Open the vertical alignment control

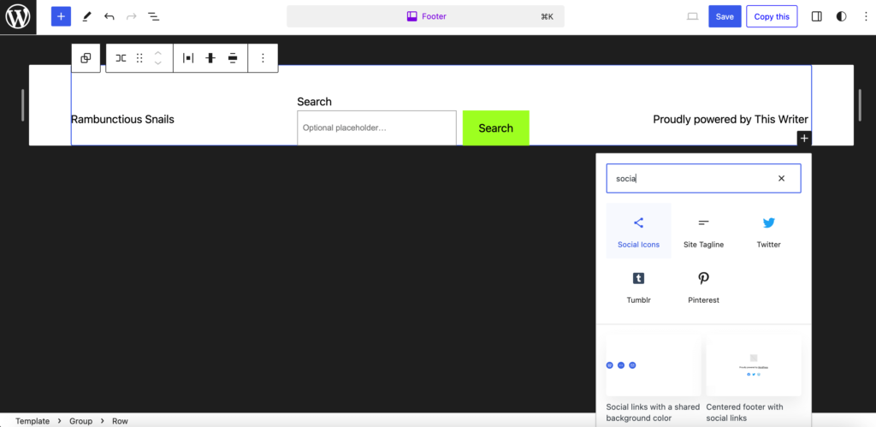(x=210, y=58)
